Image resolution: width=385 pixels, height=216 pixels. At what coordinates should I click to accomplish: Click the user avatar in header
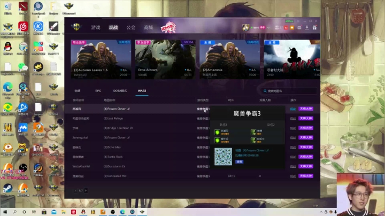pos(245,27)
